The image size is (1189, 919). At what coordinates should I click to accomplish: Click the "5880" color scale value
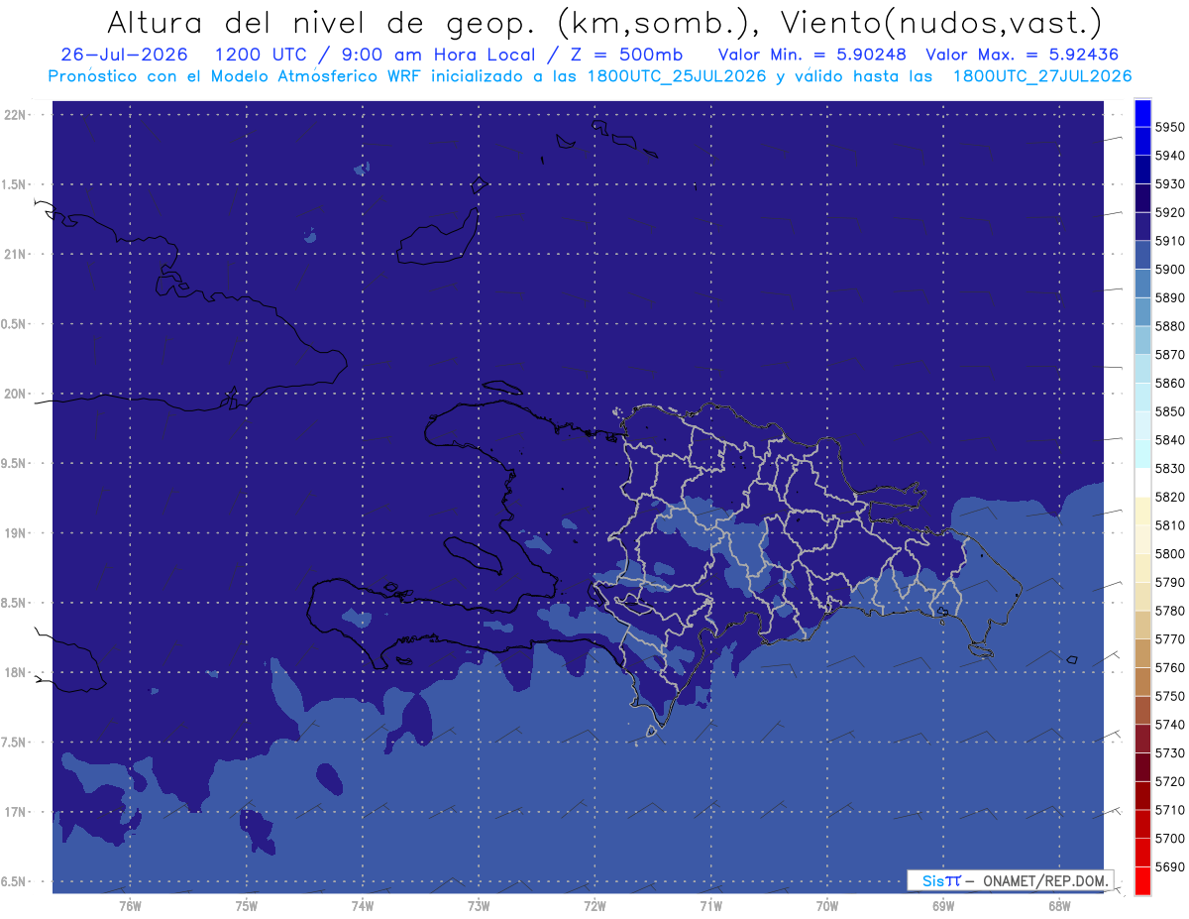pos(1170,326)
